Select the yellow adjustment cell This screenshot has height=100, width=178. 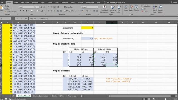[87, 28]
